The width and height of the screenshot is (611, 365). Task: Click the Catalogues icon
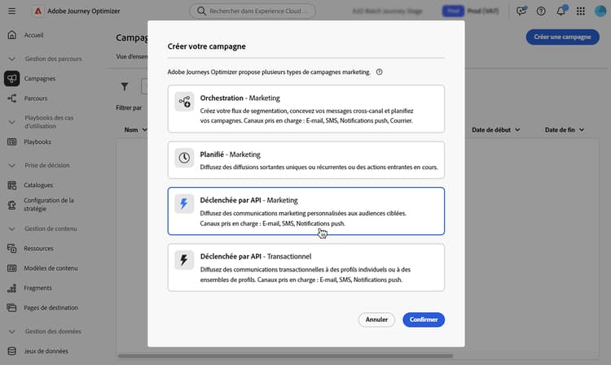point(11,185)
